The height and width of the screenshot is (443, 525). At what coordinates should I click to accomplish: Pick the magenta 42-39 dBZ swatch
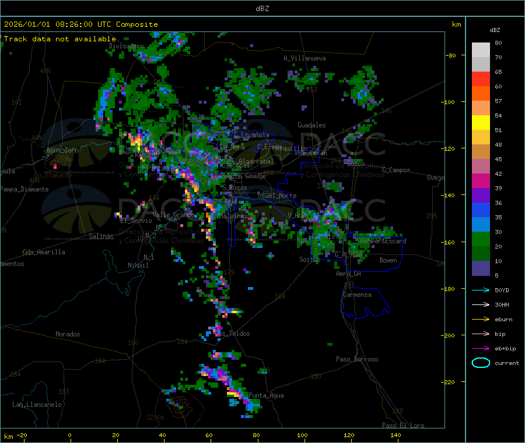[x=481, y=180]
